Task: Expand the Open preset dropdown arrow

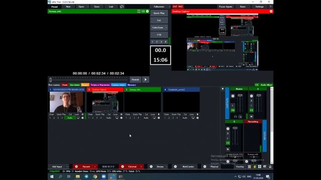Action: coord(88,6)
